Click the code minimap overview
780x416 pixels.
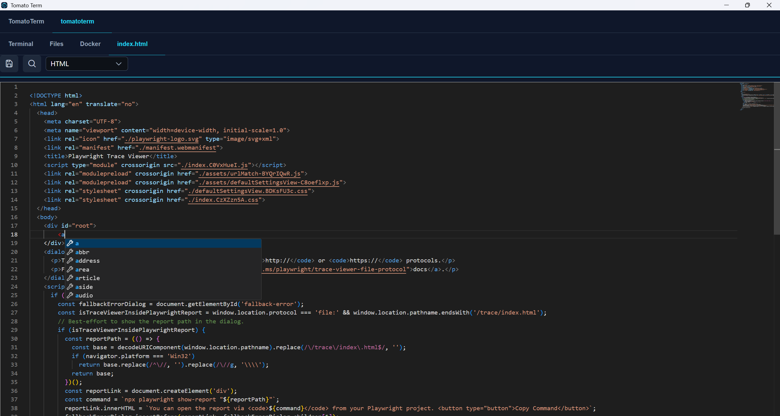[757, 96]
